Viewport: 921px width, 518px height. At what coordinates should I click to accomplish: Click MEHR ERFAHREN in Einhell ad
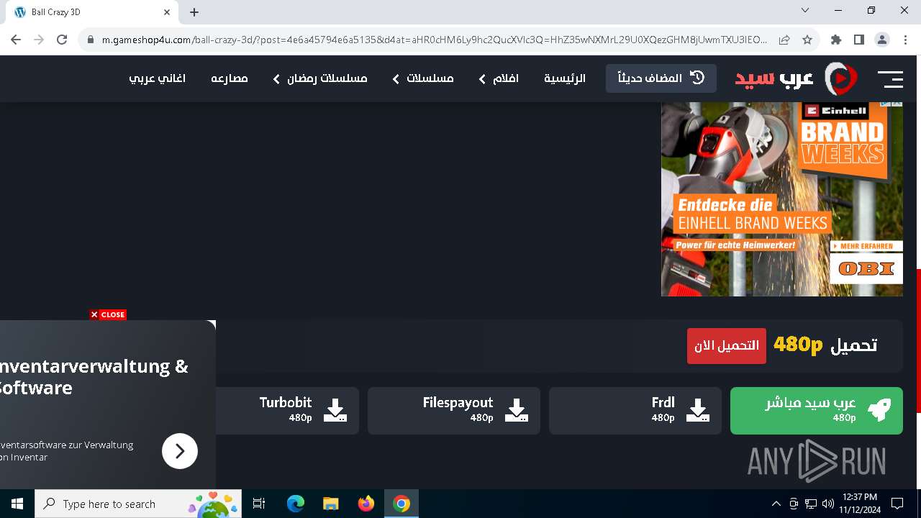[866, 246]
